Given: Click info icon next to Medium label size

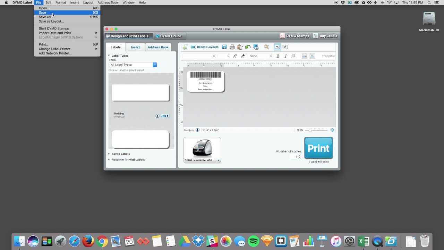Looking at the screenshot, I should click(x=197, y=130).
